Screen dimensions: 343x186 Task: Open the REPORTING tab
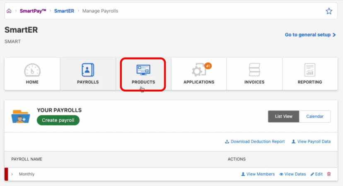310,74
